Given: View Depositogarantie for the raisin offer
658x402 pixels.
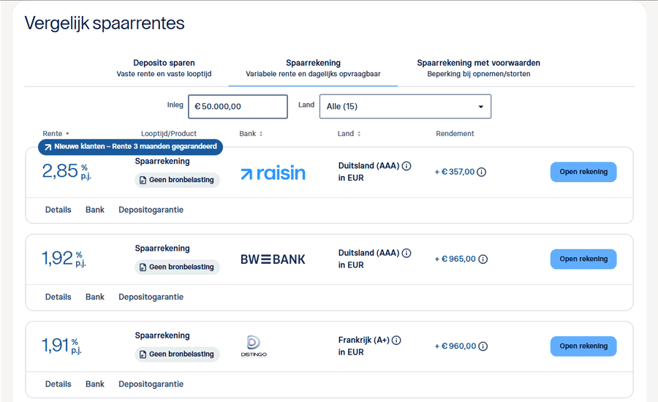Looking at the screenshot, I should (x=151, y=210).
